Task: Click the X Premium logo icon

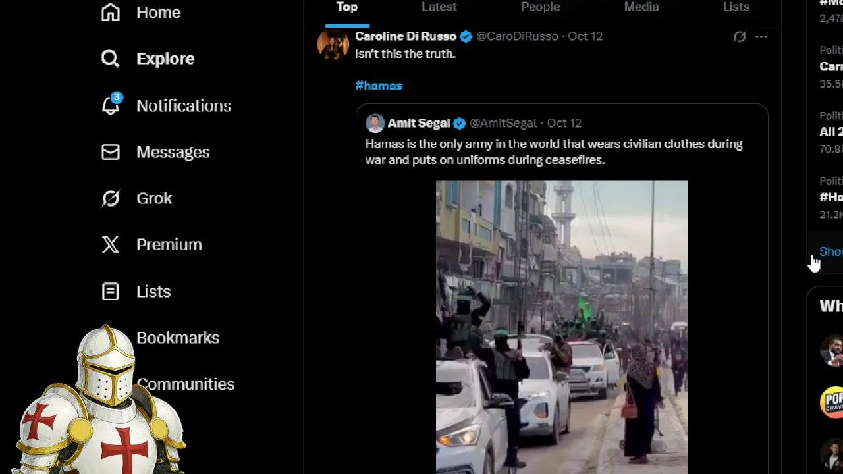Action: (111, 244)
